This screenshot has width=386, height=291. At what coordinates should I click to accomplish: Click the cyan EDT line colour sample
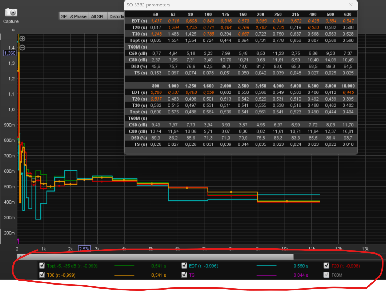266,266
